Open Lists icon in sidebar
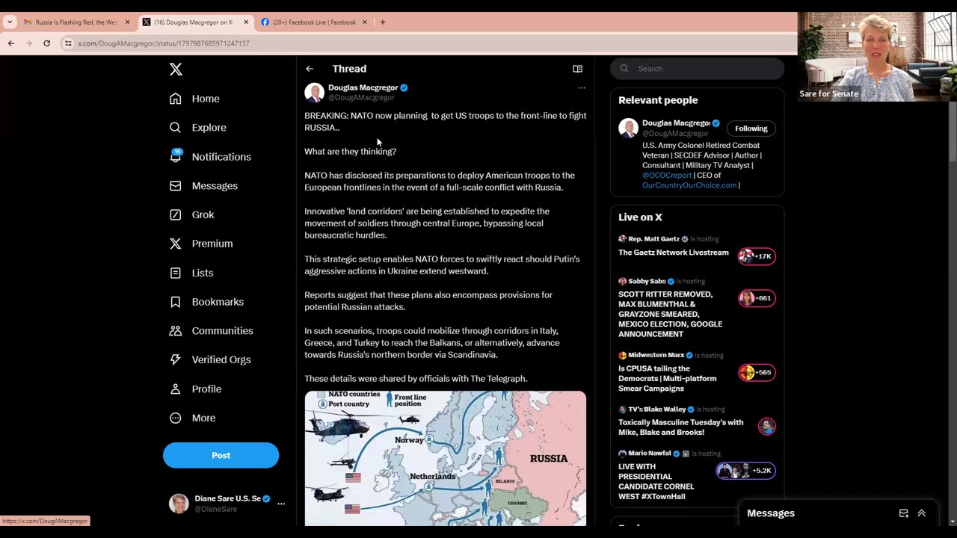 (175, 273)
